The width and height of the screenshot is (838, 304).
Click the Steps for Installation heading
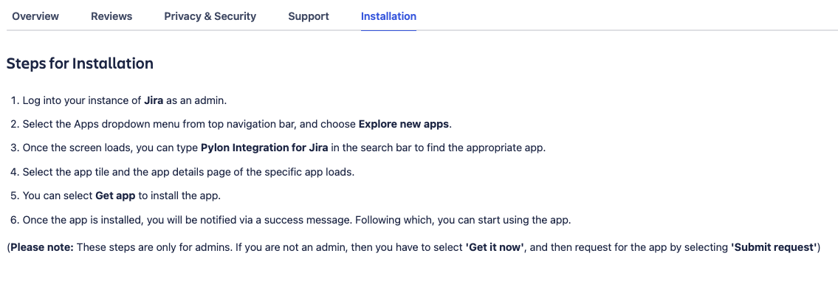point(80,63)
